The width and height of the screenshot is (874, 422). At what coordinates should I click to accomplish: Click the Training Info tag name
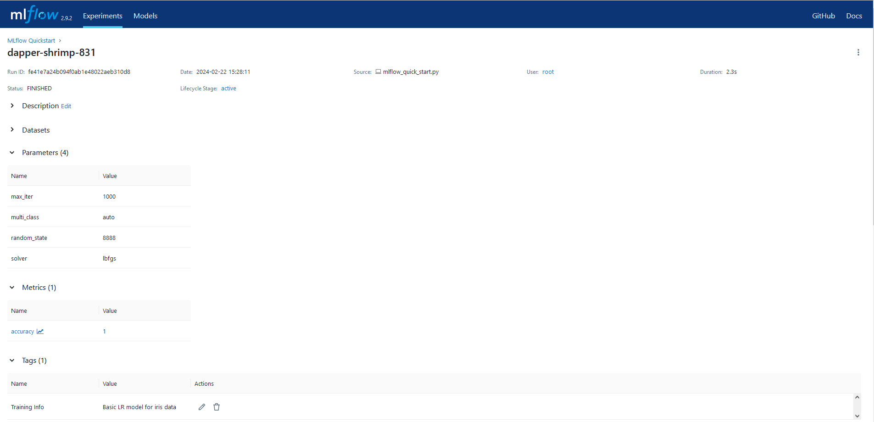click(28, 407)
